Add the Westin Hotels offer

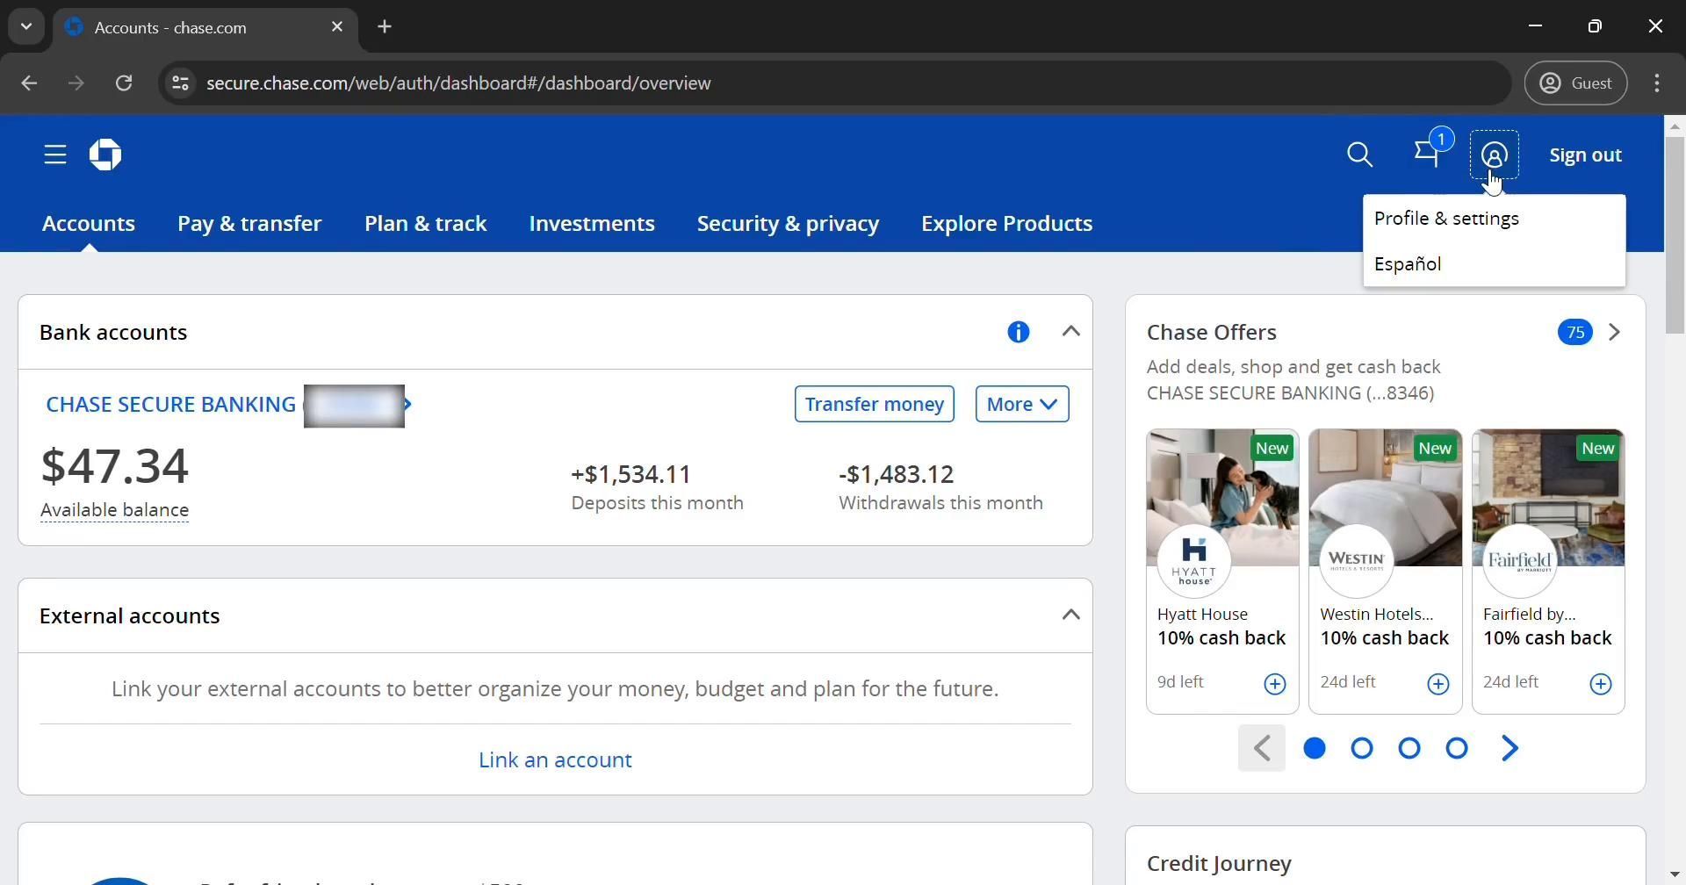[1437, 684]
